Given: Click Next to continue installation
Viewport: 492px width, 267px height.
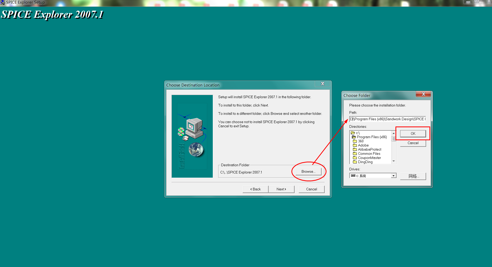Looking at the screenshot, I should (x=281, y=189).
